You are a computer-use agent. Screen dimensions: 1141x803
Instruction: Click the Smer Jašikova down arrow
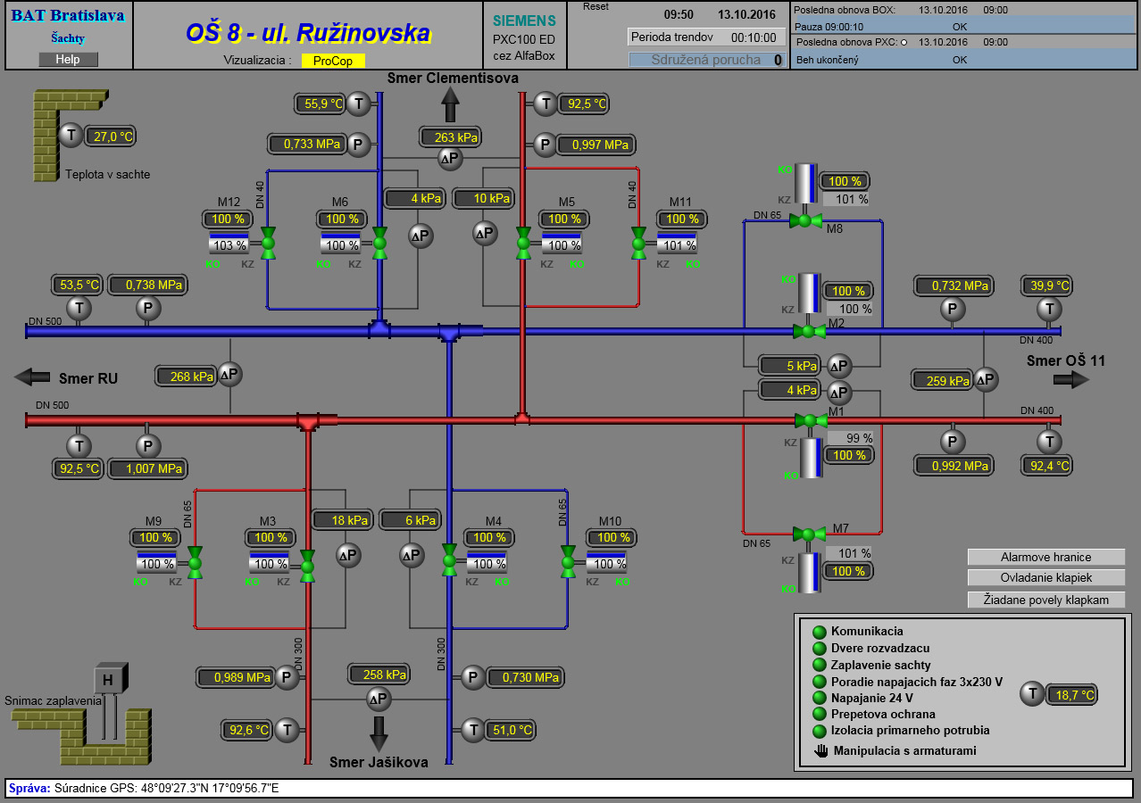tap(379, 732)
